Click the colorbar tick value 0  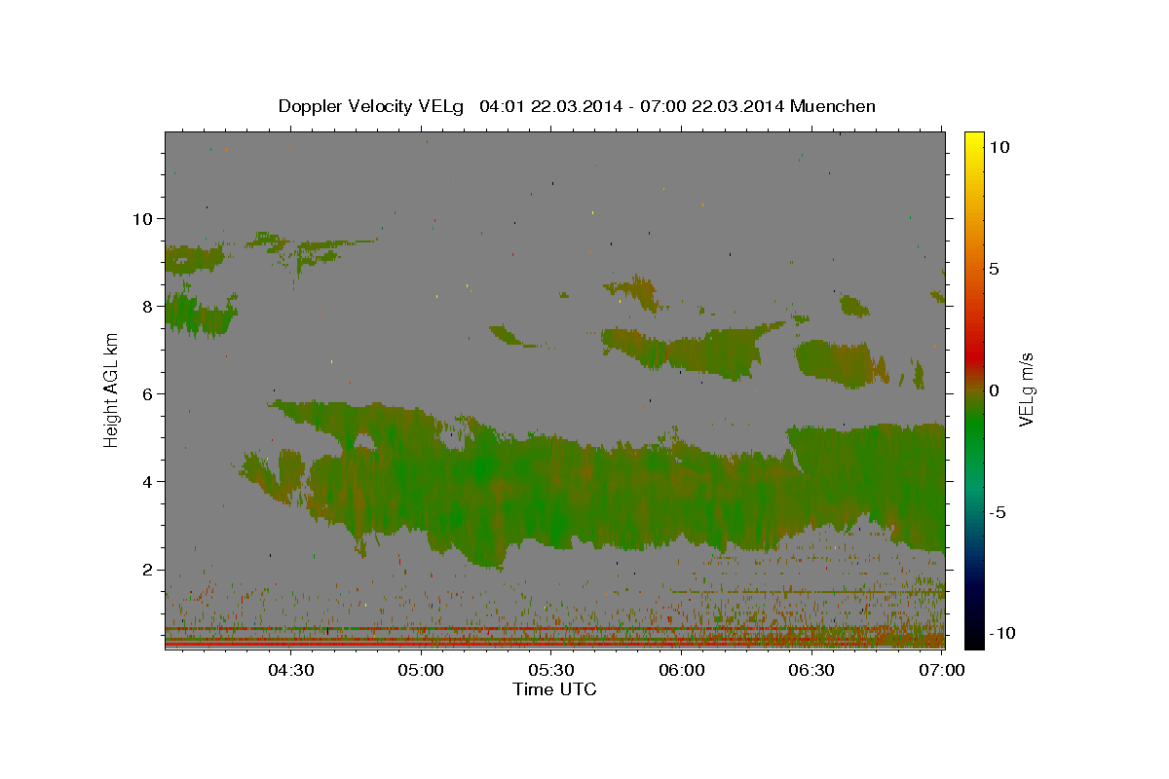pos(994,390)
